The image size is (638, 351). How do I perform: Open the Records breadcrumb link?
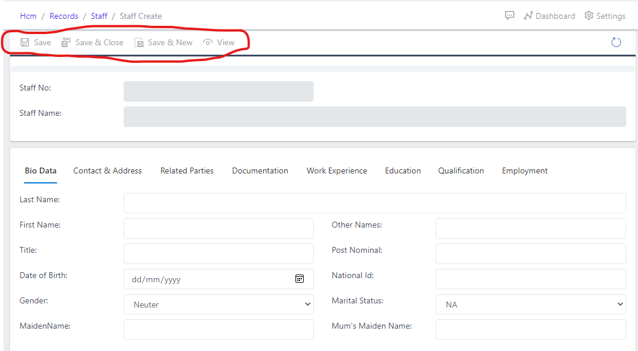[64, 16]
